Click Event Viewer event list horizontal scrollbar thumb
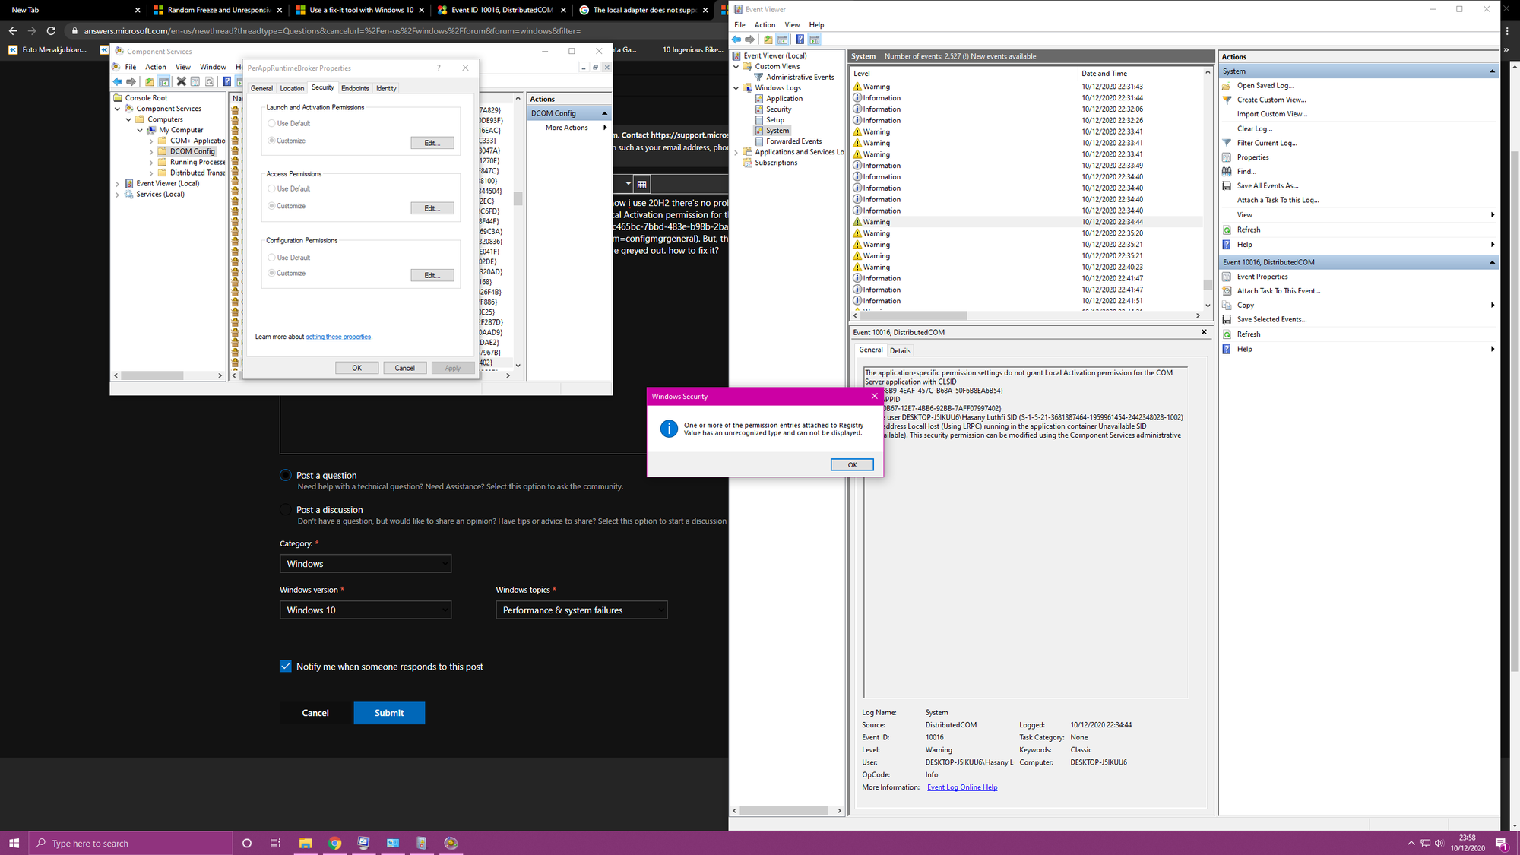The width and height of the screenshot is (1520, 855). (x=915, y=315)
